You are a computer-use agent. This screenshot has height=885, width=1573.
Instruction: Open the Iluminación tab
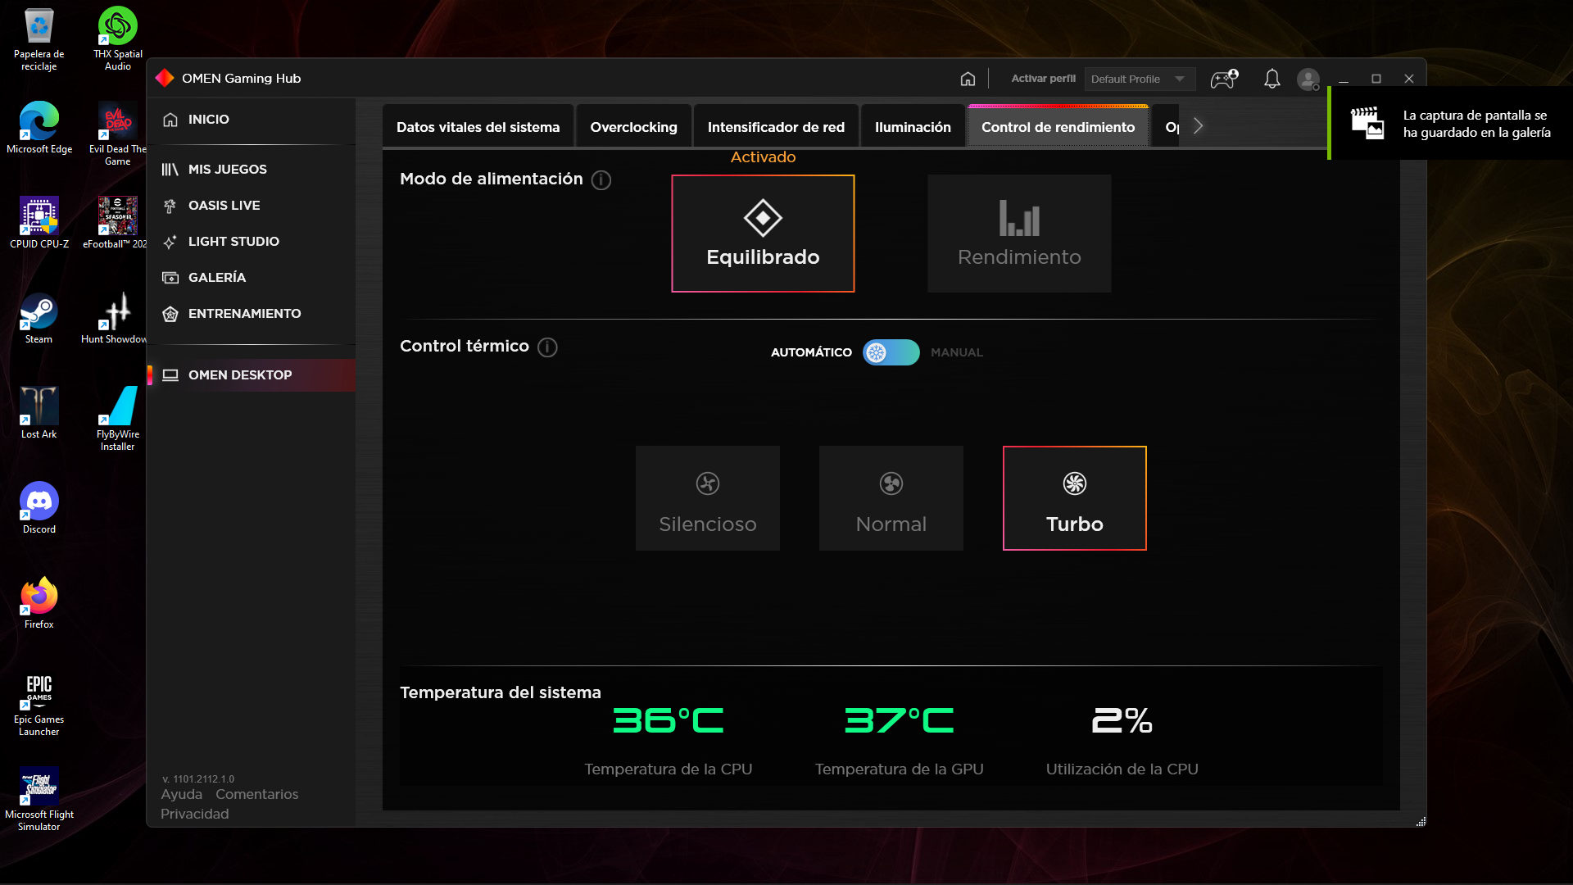click(913, 127)
